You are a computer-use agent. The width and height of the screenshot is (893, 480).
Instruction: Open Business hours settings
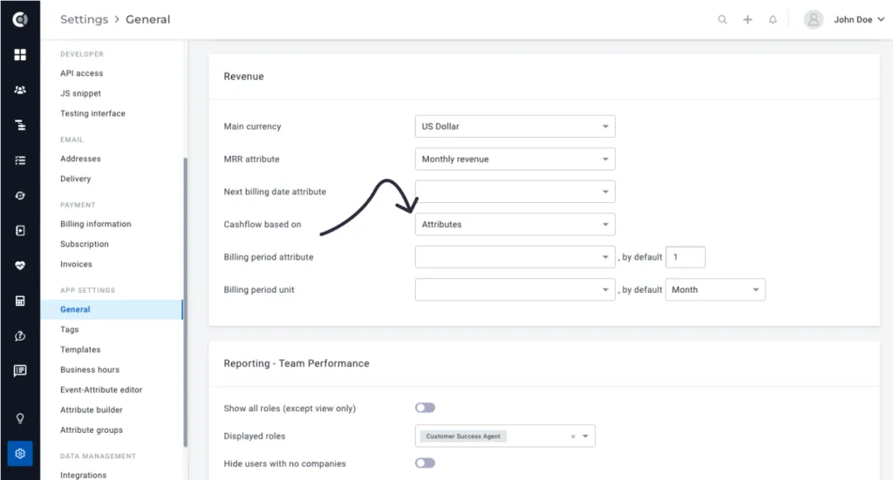pos(90,369)
